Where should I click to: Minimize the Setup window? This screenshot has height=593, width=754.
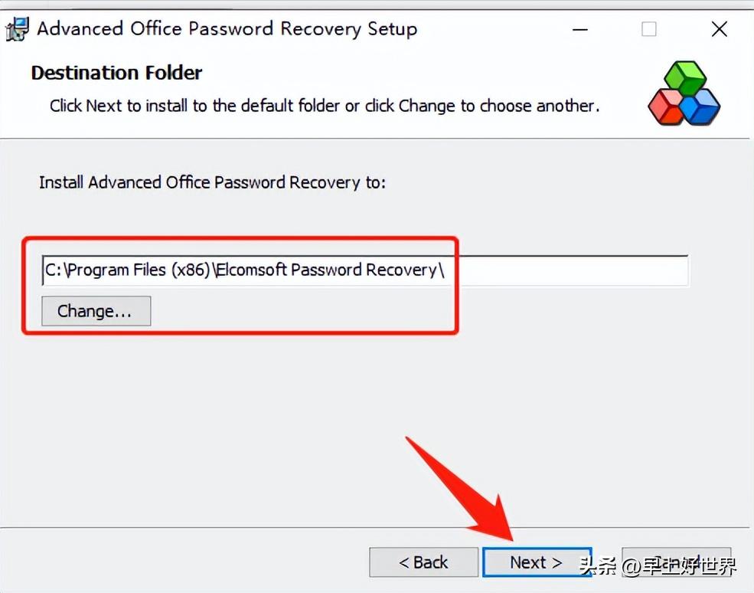tap(580, 29)
